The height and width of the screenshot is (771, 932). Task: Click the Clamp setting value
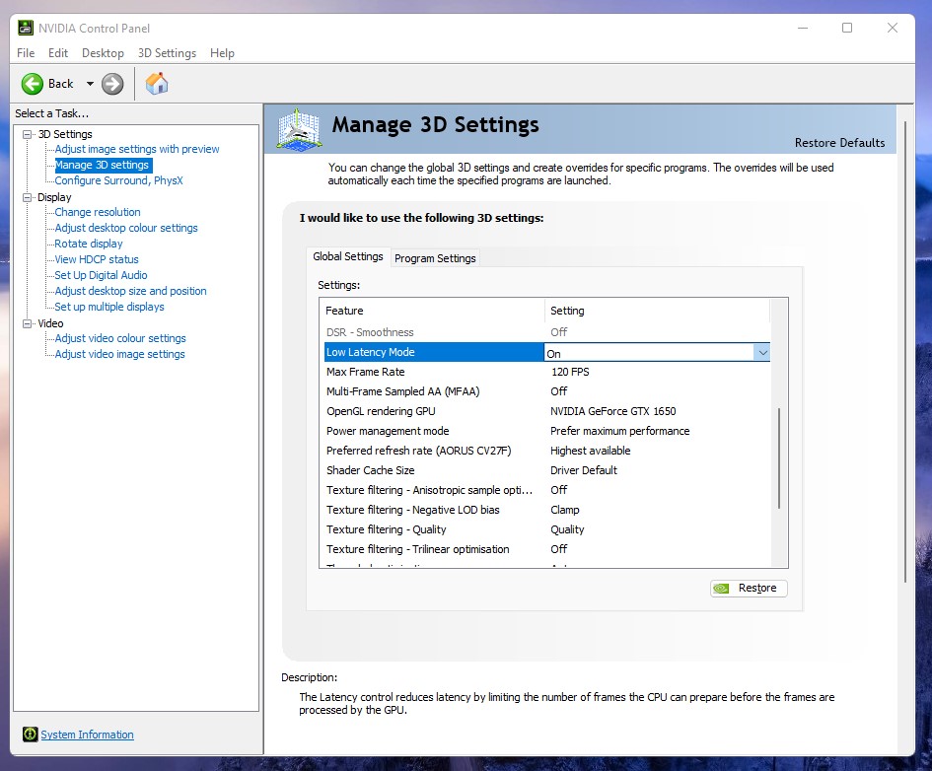click(565, 510)
